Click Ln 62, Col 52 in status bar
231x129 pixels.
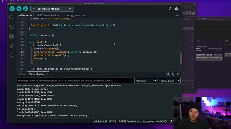(x=100, y=121)
